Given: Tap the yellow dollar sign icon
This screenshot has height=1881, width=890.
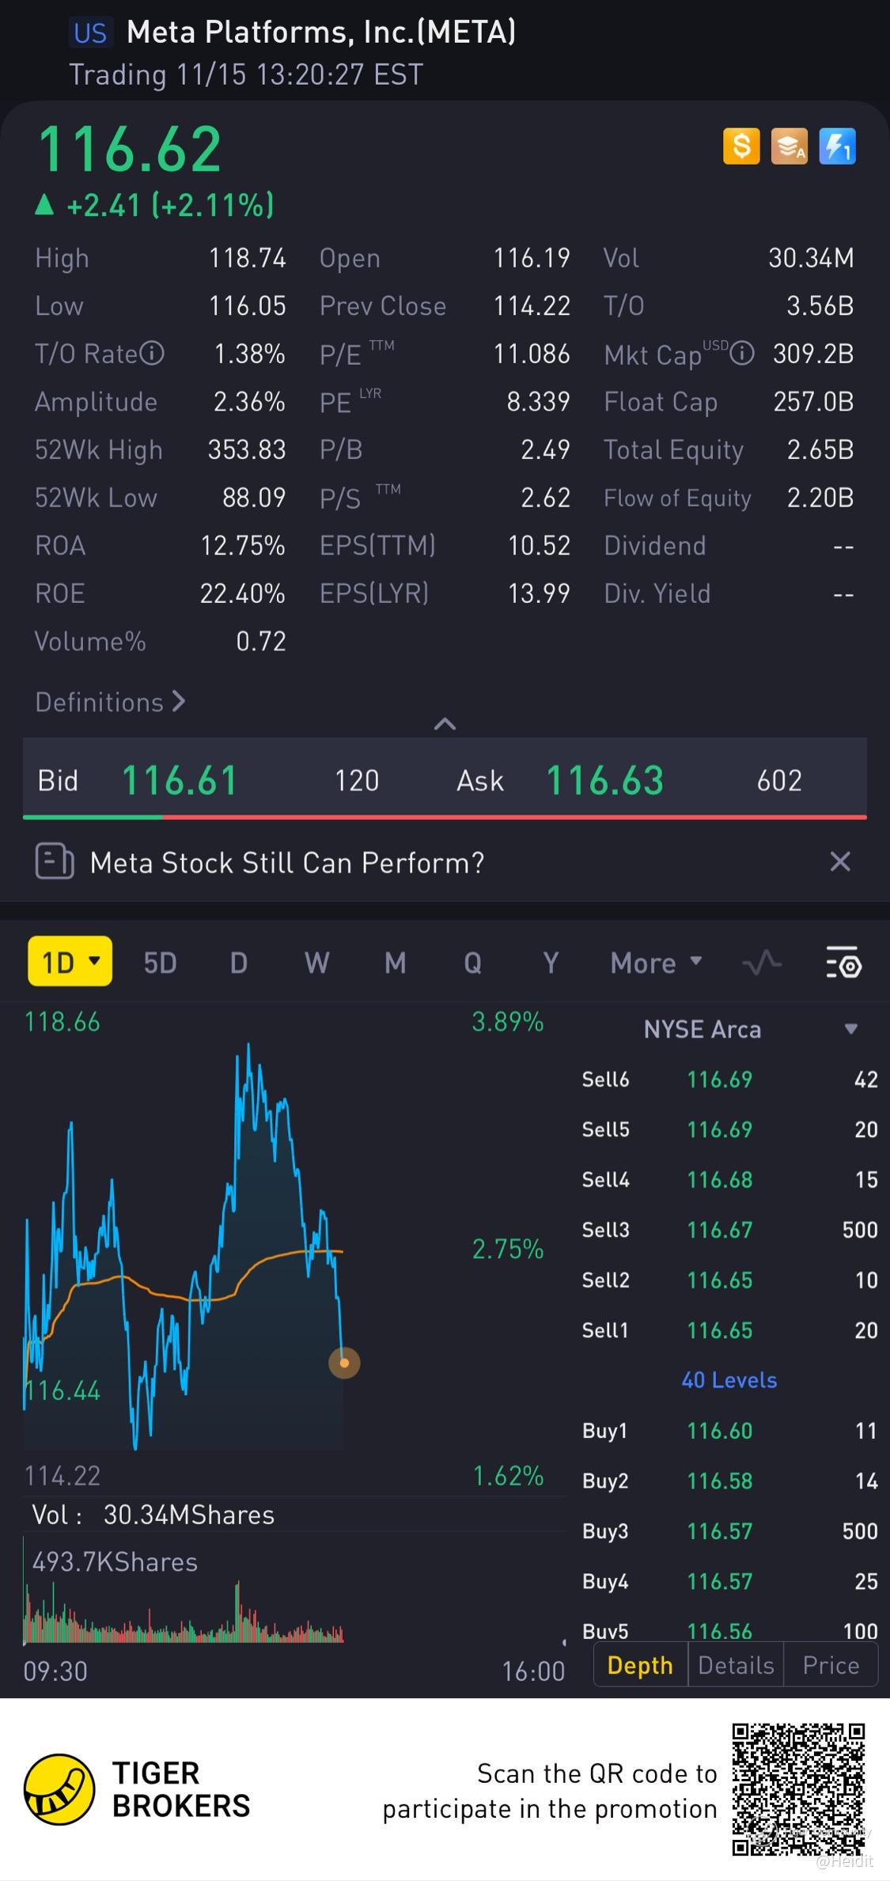Looking at the screenshot, I should pyautogui.click(x=741, y=146).
